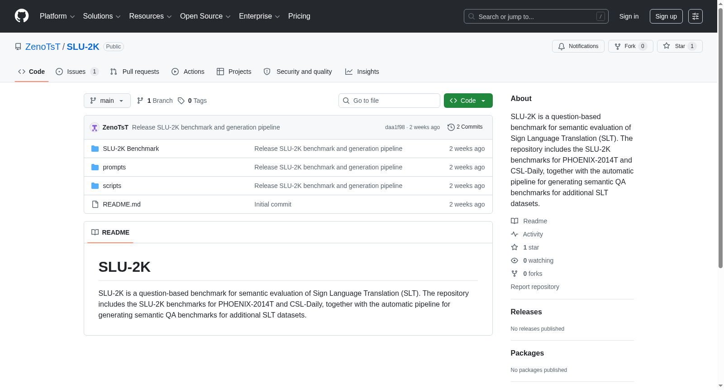
Task: Switch to the Projects tab
Action: [234, 72]
